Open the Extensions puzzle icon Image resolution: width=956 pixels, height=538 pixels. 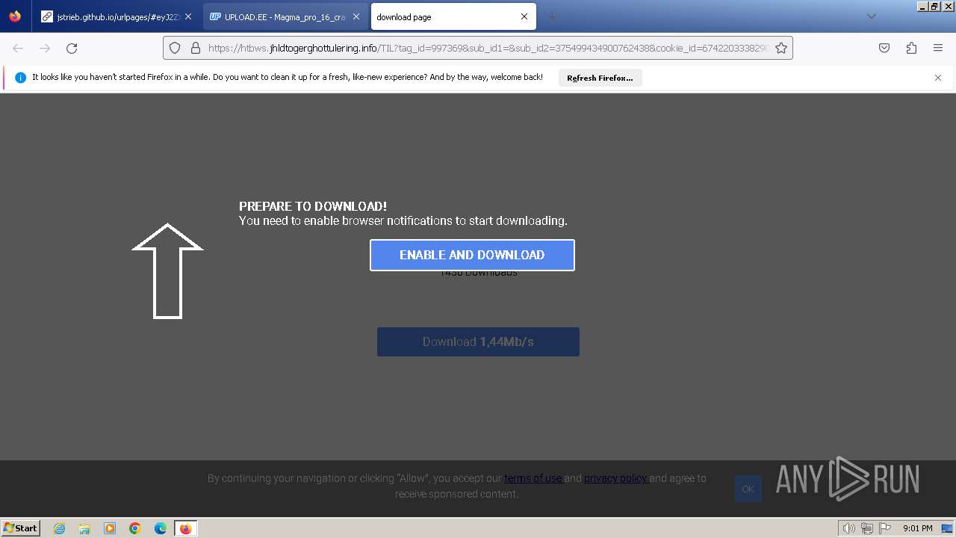click(x=911, y=48)
